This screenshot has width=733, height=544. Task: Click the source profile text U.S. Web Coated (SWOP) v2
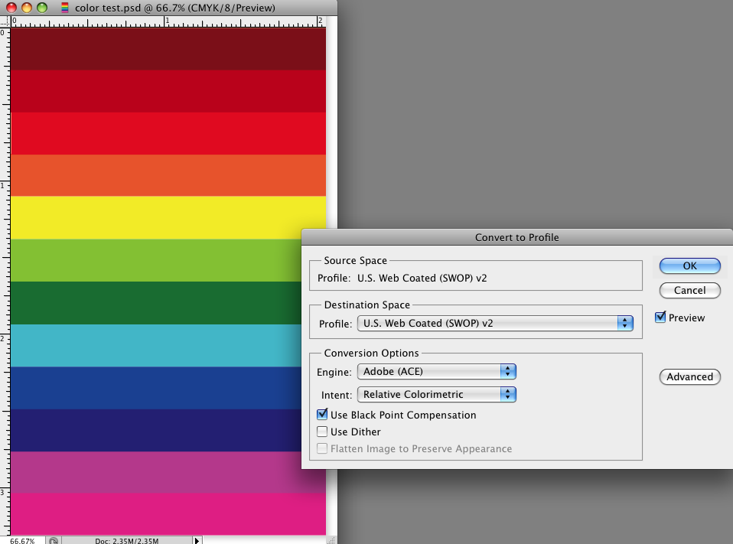(422, 278)
